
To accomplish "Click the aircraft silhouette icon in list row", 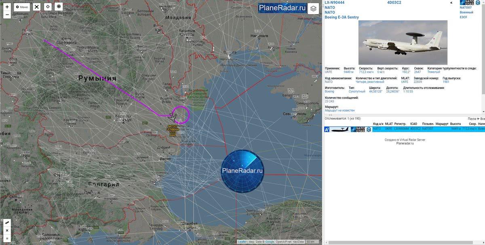I will pos(340,129).
